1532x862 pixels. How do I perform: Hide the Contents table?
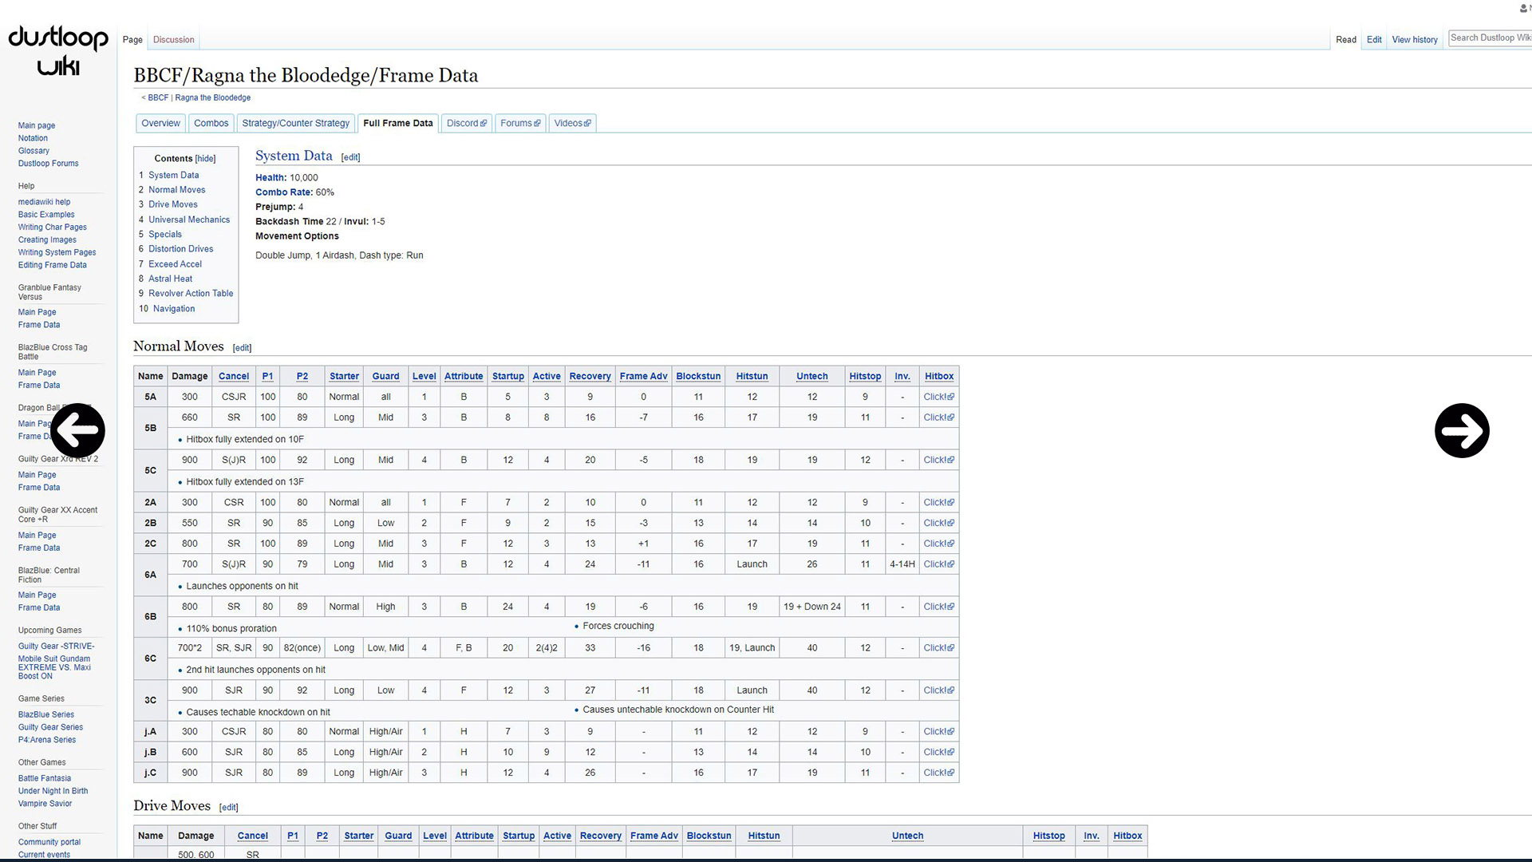click(x=206, y=159)
